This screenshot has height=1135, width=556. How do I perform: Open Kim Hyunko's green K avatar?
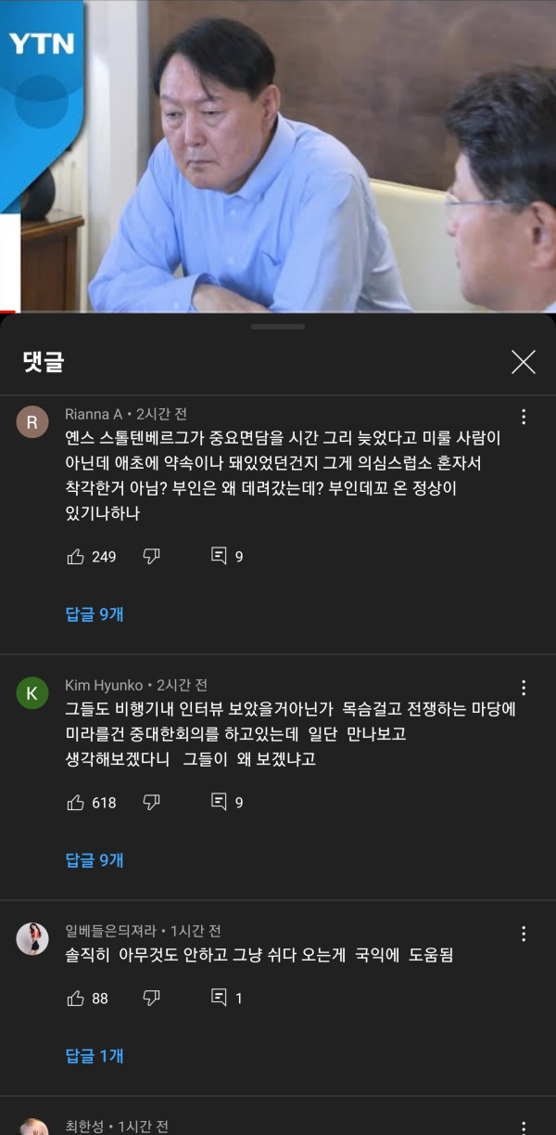[x=32, y=693]
